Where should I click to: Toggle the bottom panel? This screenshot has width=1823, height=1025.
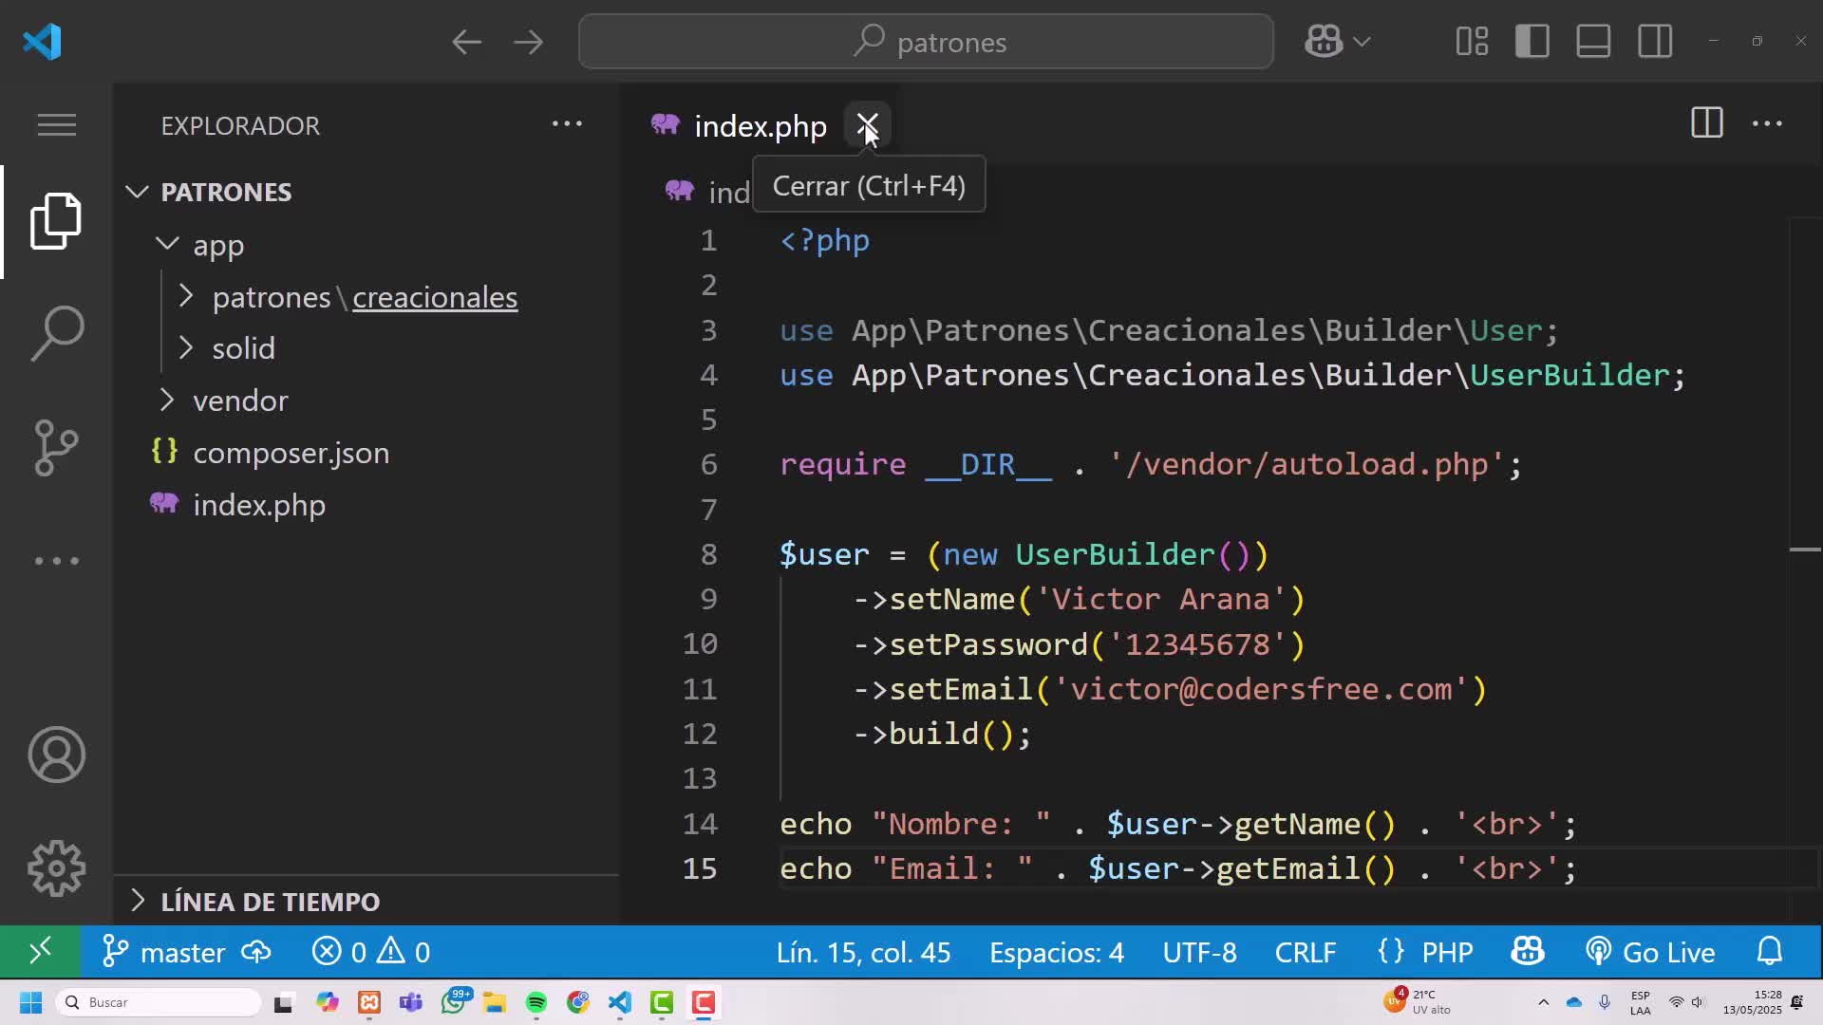coord(1593,42)
